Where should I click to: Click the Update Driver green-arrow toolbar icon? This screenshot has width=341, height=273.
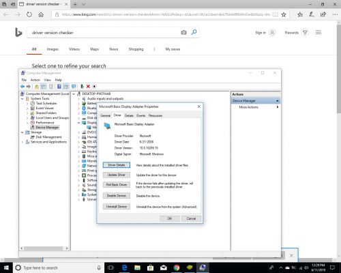(83, 87)
